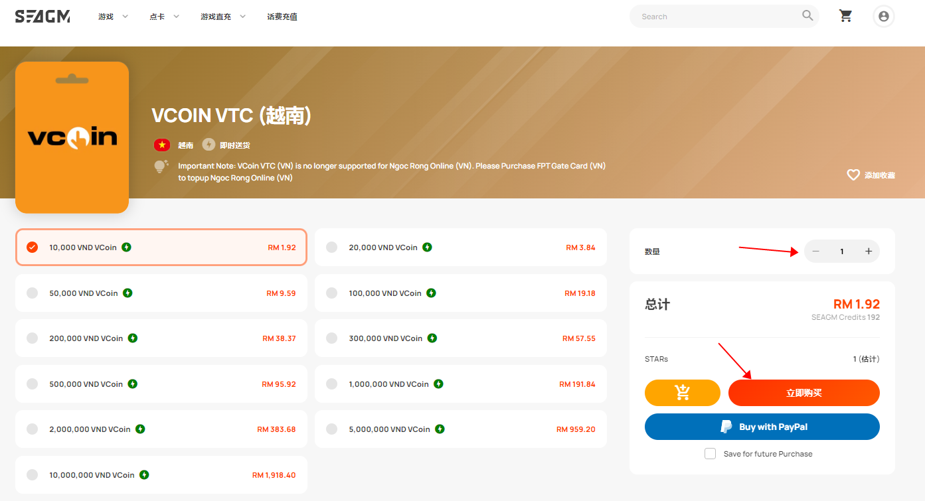This screenshot has height=501, width=925.
Task: Open the 游戏直充 navigation menu
Action: pos(216,17)
